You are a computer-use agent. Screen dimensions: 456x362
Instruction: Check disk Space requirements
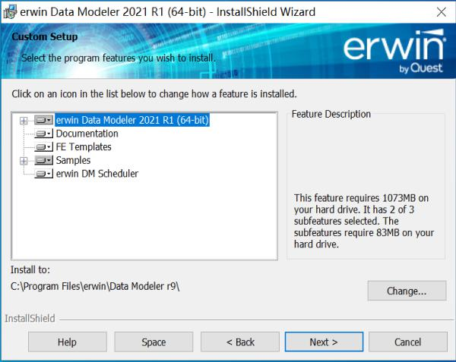coord(154,342)
